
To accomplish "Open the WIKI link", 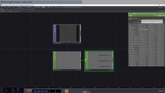I will click(20, 7).
